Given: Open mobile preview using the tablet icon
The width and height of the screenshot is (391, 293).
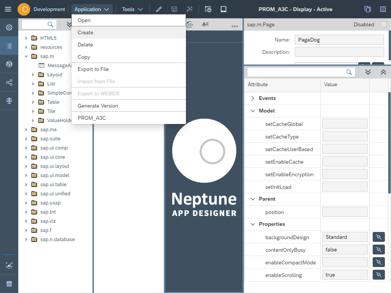Looking at the screenshot, I should coord(223,9).
